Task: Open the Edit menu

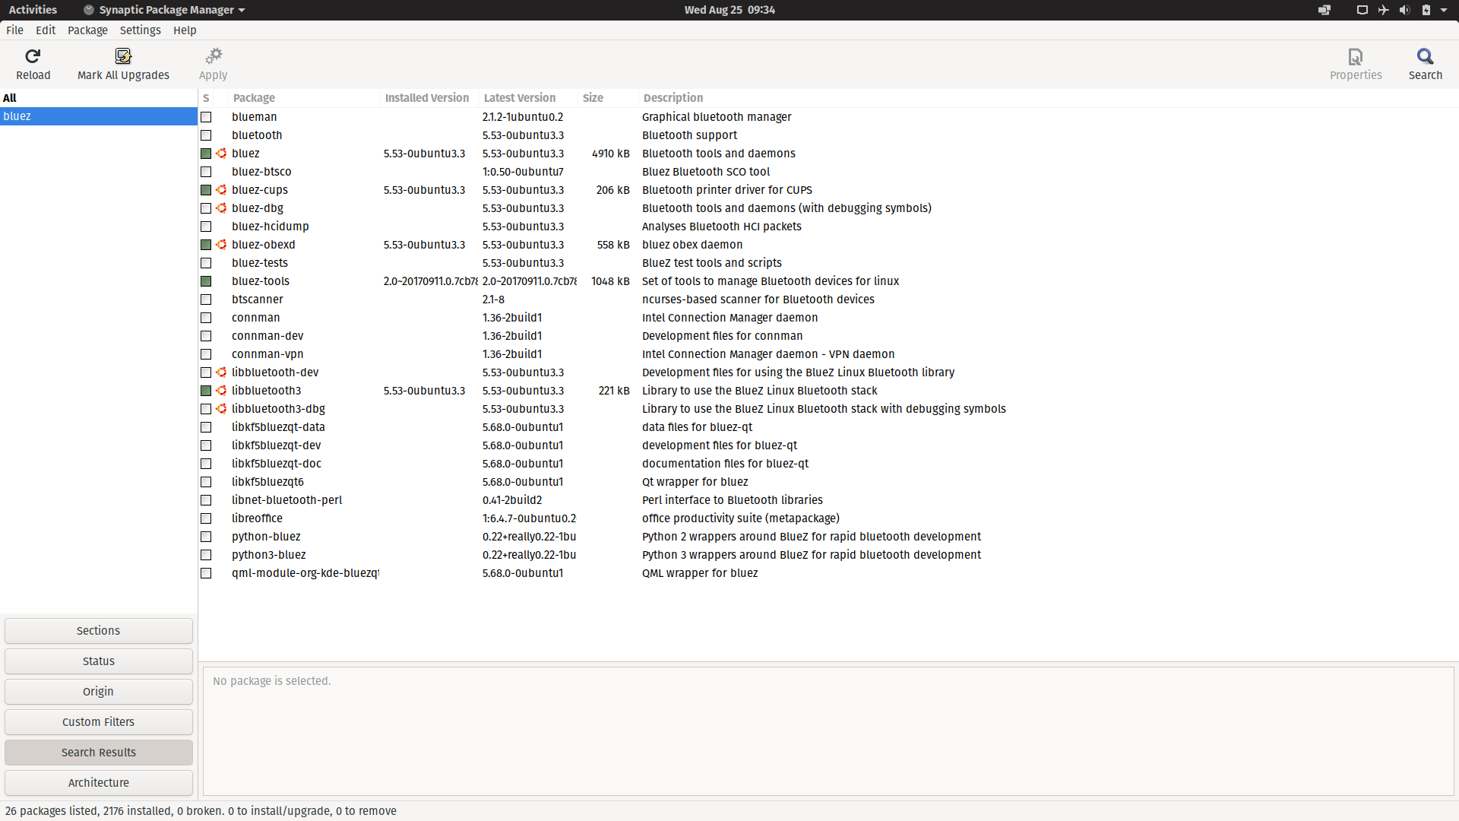Action: pos(46,30)
